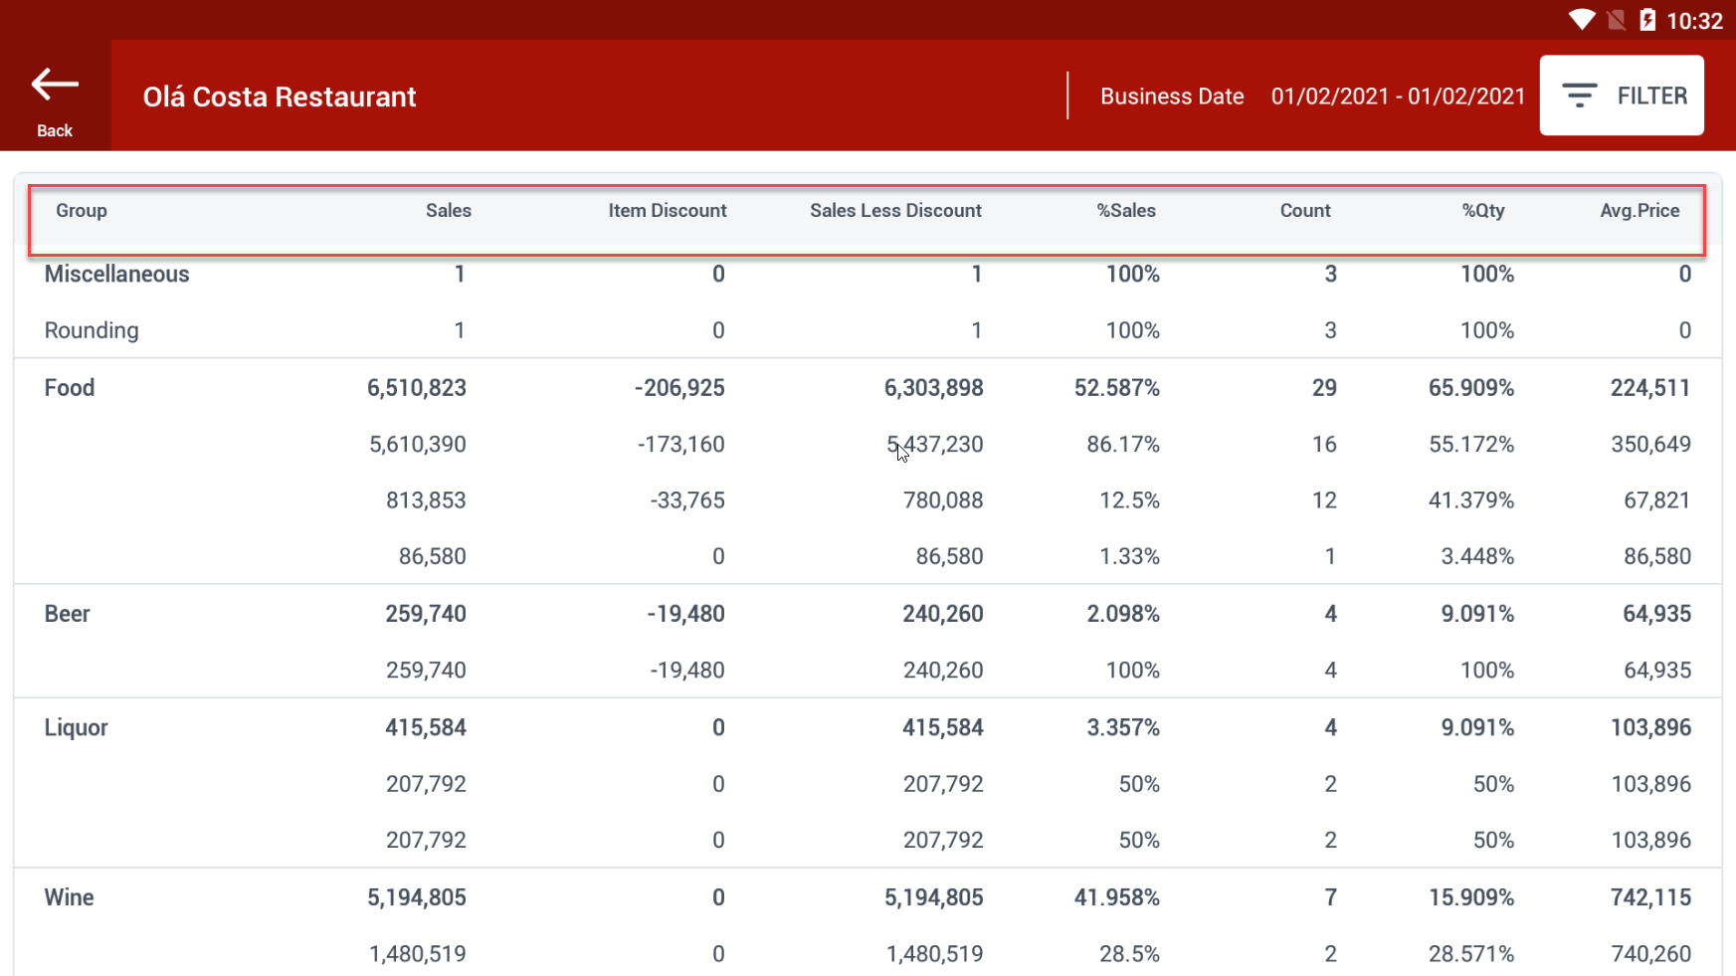
Task: Select the business date range 01/02/2021
Action: pyautogui.click(x=1397, y=97)
